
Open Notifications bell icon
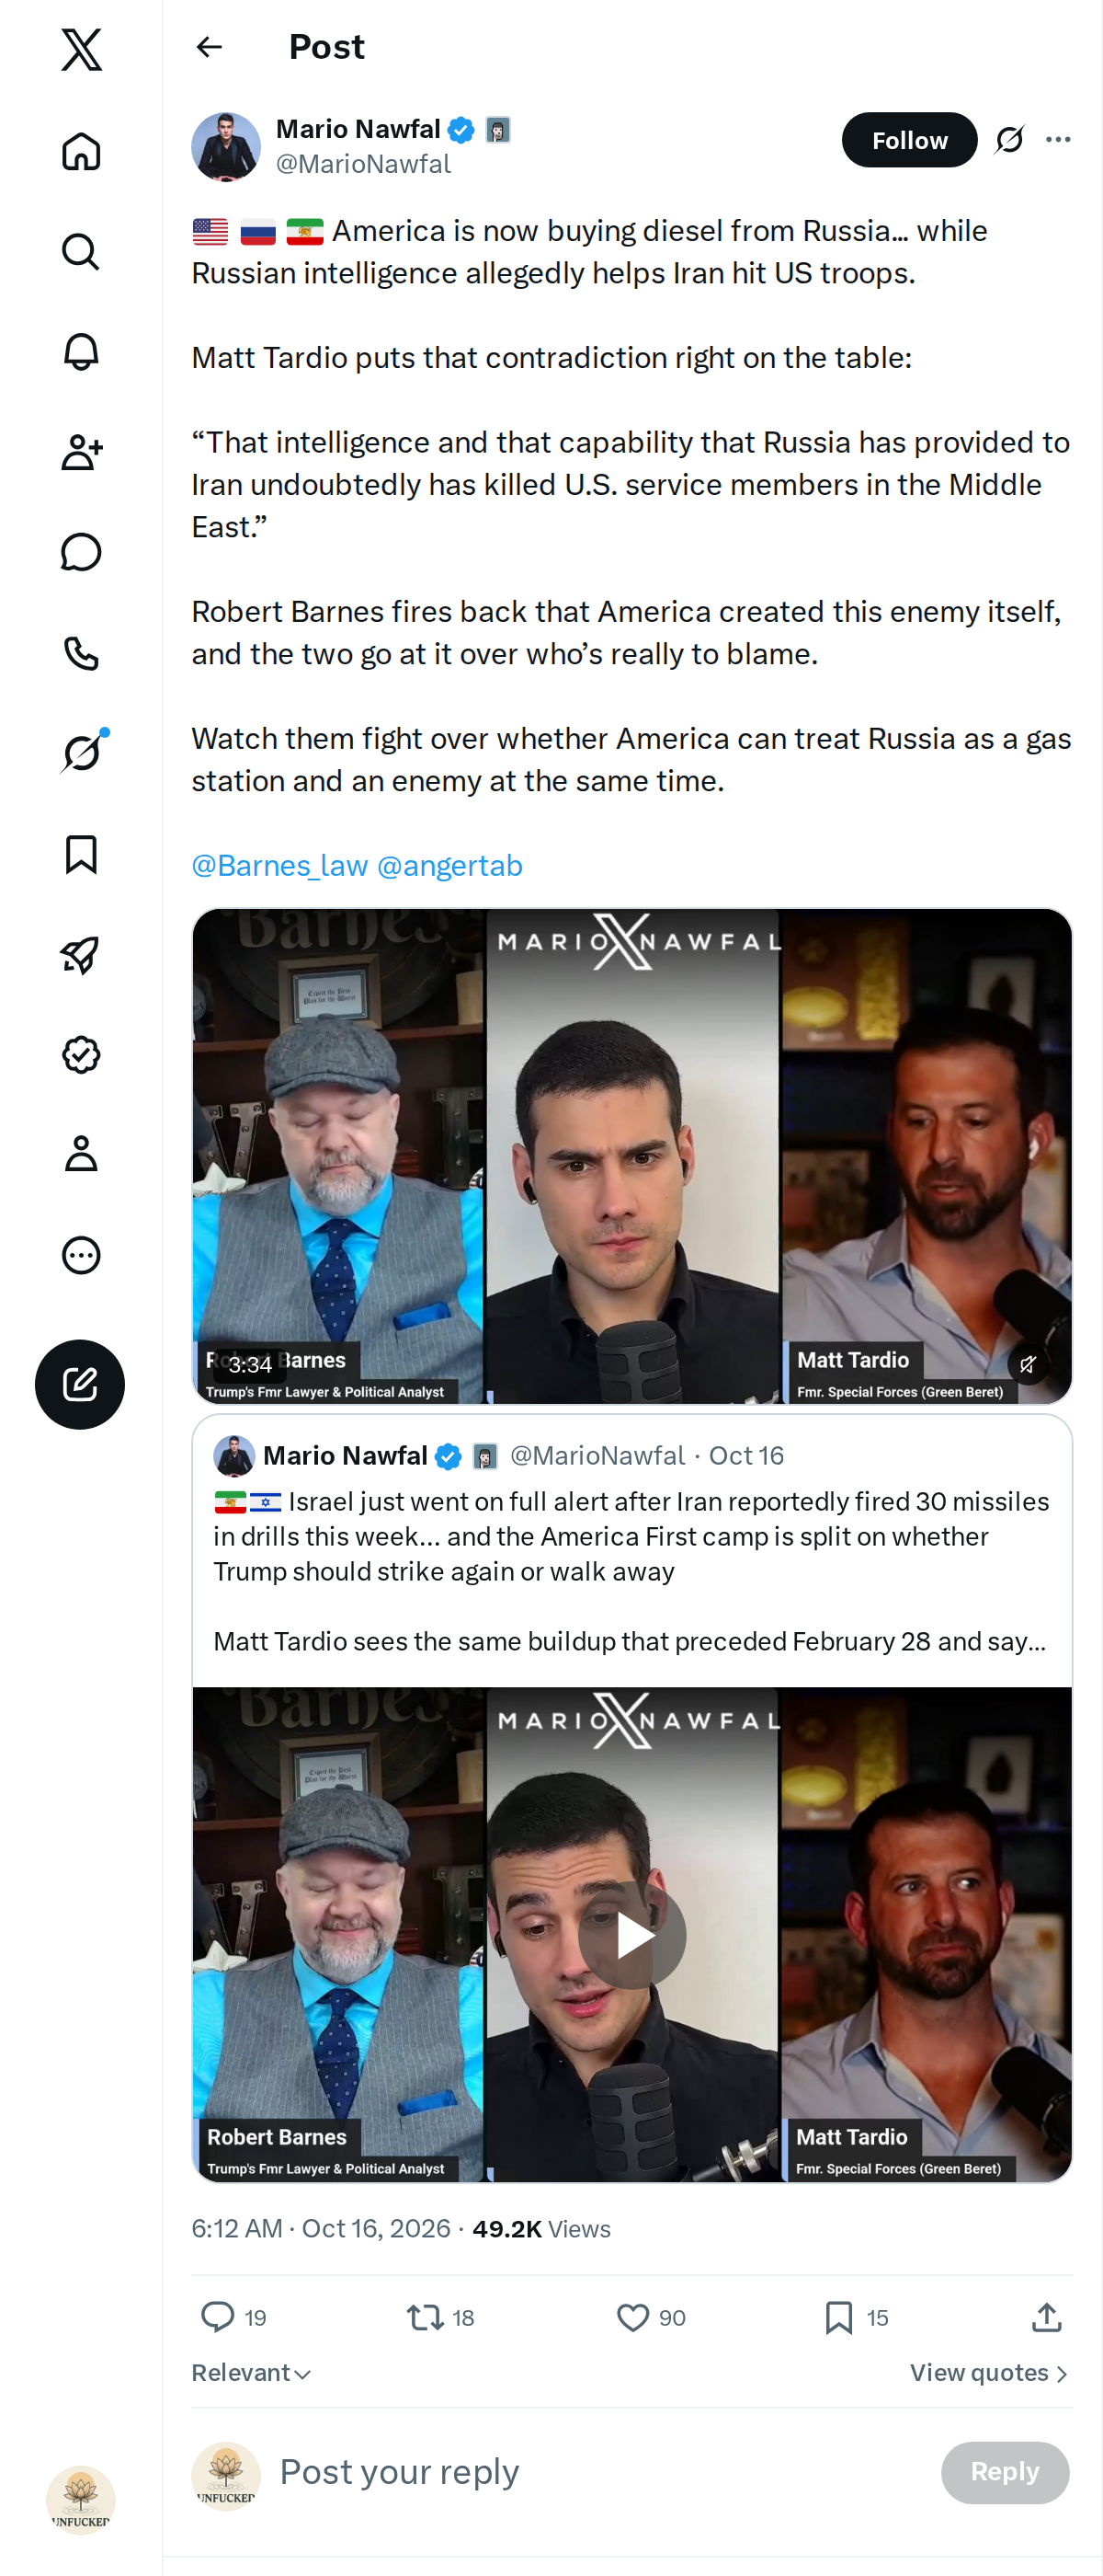click(81, 352)
